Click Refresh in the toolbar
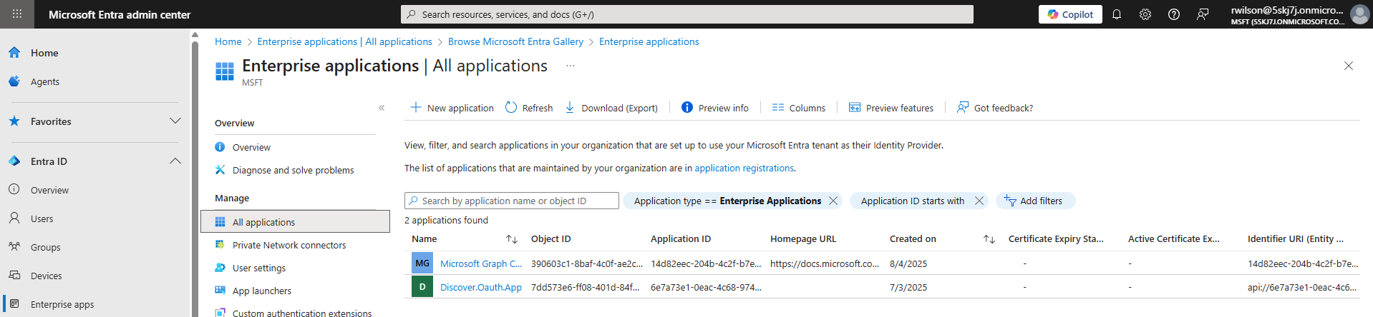1373x317 pixels. (529, 108)
